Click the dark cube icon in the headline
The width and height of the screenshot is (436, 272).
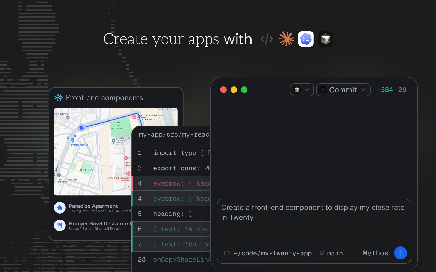click(326, 39)
